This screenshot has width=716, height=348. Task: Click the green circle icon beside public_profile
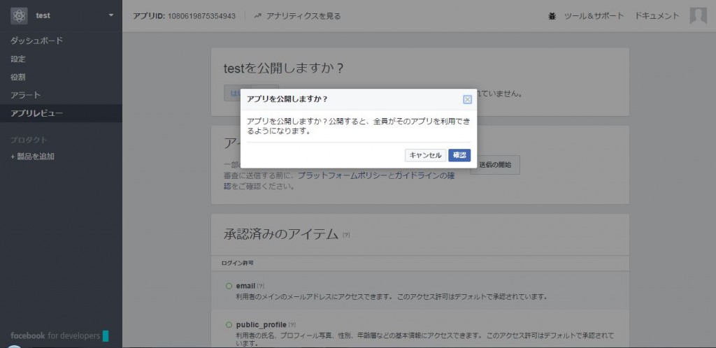[x=229, y=325]
